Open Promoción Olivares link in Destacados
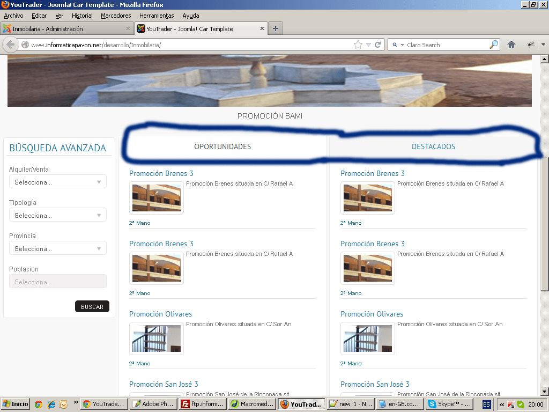The height and width of the screenshot is (412, 549). point(372,314)
